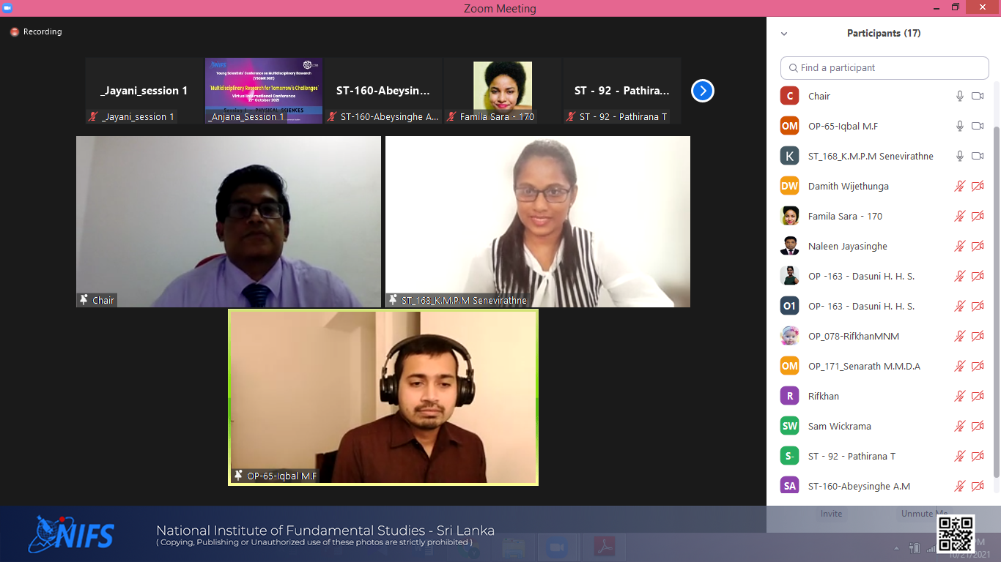This screenshot has width=1001, height=562.
Task: Select the _Anjana_Session 1 video thumbnail
Action: coord(264,91)
